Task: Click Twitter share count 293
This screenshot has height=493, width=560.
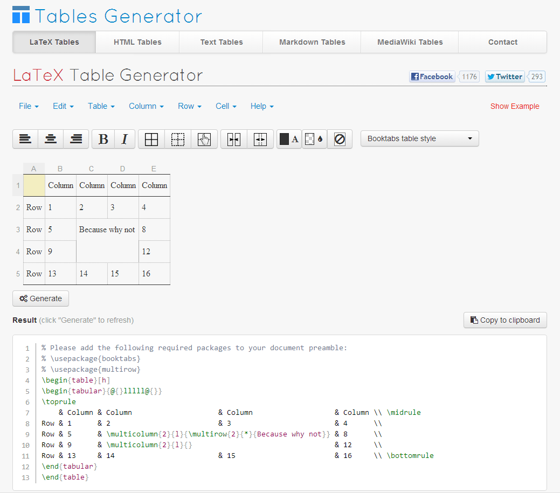Action: [536, 77]
